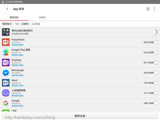Switch to the 解除安裝 tab
This screenshot has height=120, width=160.
coord(14,17)
